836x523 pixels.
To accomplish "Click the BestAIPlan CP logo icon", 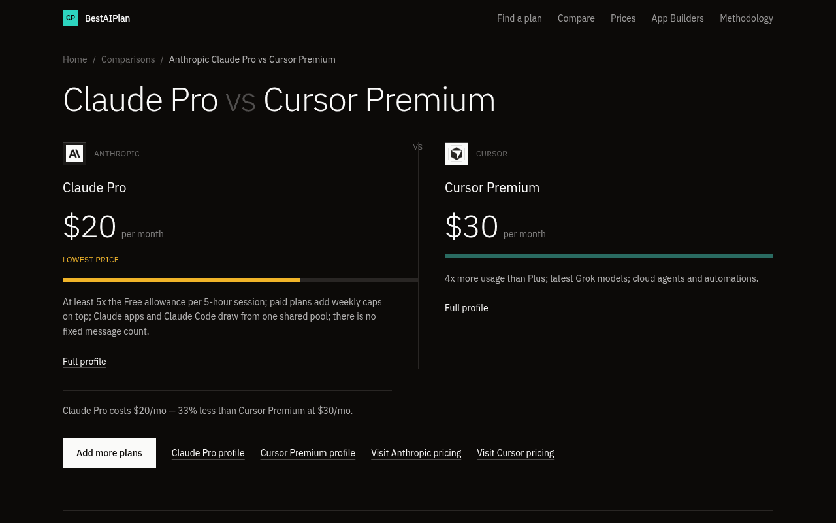I will (71, 18).
